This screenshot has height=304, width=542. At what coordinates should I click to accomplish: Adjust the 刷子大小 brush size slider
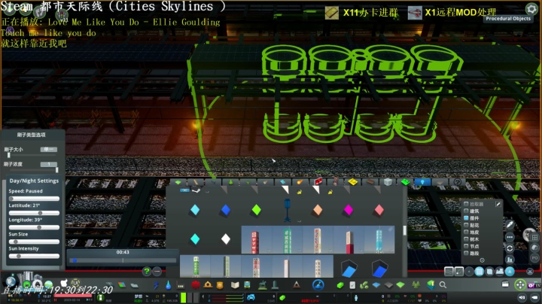coord(31,156)
